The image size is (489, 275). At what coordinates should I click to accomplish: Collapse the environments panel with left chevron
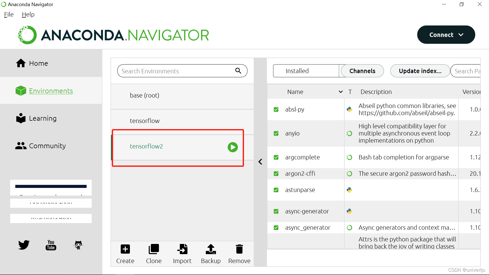(x=260, y=162)
